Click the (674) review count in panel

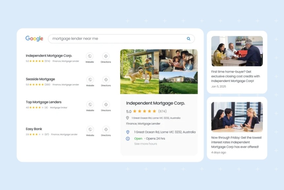[x=162, y=111]
